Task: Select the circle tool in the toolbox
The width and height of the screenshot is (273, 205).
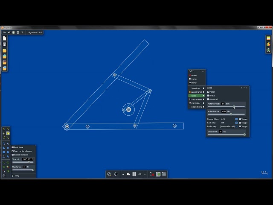Action: 8,152
